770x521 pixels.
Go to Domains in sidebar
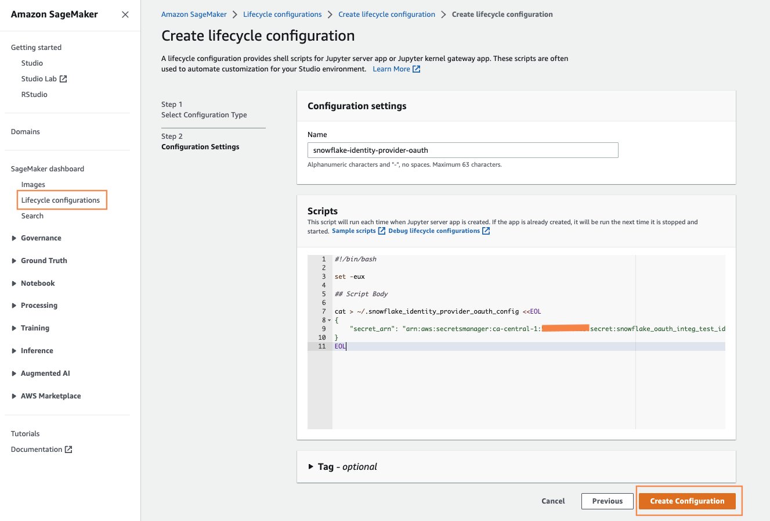(x=26, y=132)
